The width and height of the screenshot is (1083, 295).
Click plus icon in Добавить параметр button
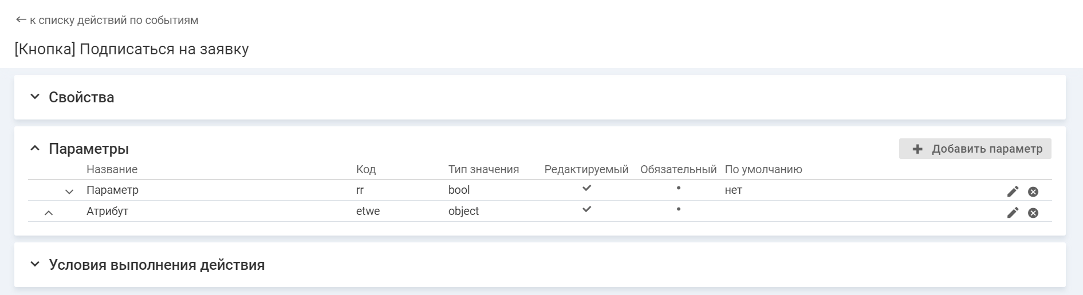click(x=917, y=149)
